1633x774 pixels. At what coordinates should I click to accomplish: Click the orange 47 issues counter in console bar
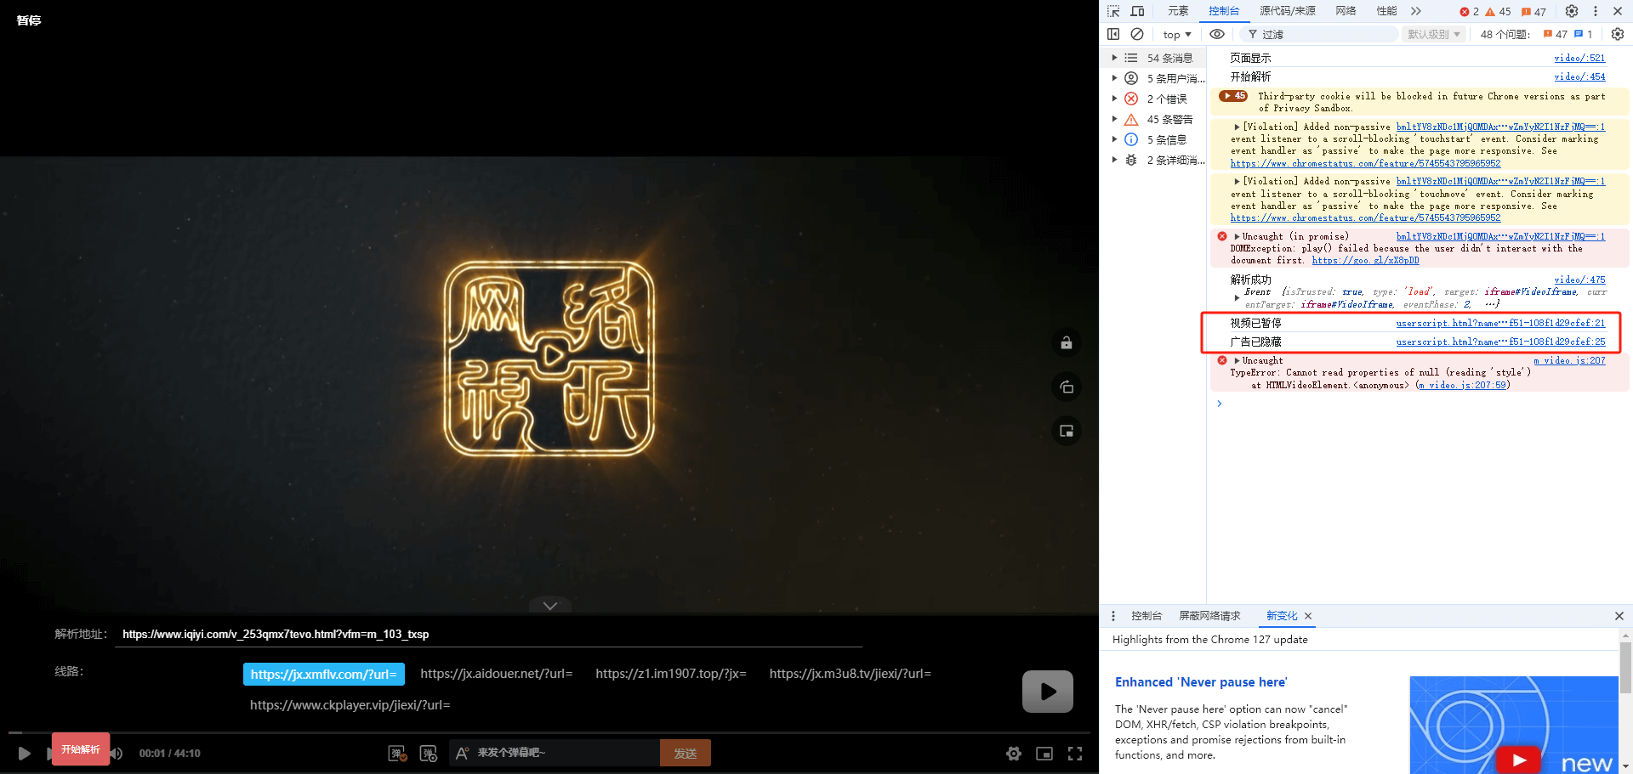[1556, 34]
